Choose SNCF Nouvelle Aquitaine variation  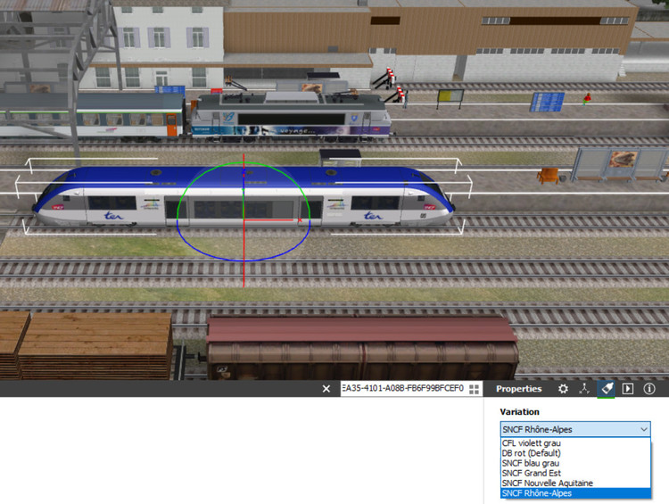tap(575, 483)
